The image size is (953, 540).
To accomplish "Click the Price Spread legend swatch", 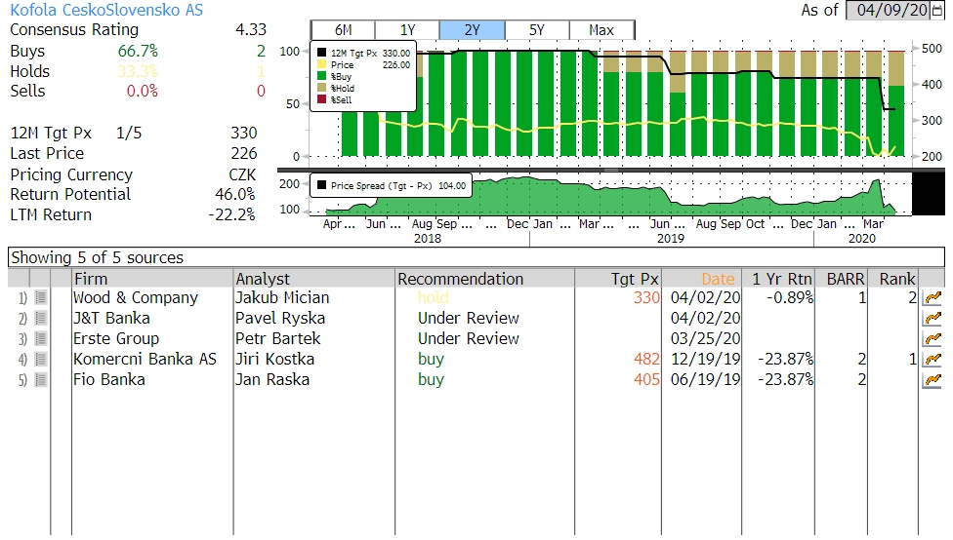I will tap(321, 185).
